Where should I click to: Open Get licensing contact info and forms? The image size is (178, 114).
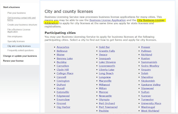click(x=21, y=19)
